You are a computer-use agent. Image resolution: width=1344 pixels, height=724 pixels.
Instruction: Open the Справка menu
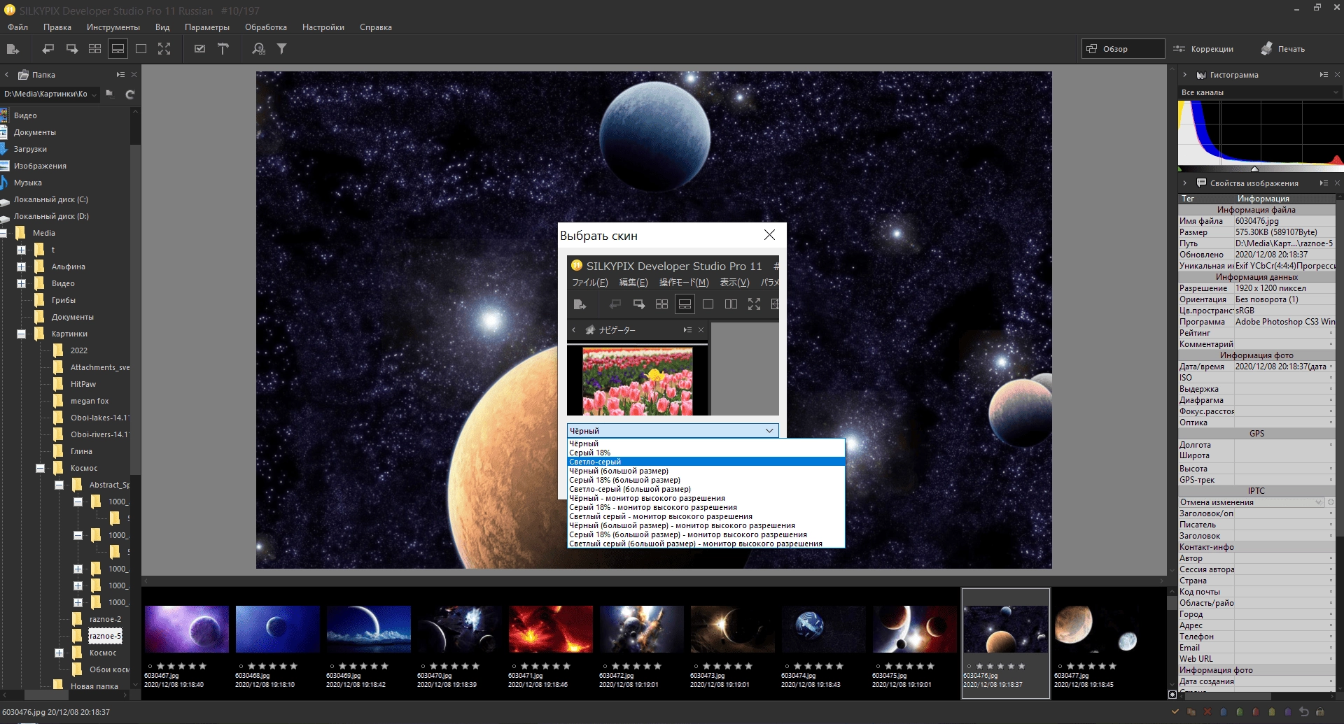pyautogui.click(x=376, y=27)
